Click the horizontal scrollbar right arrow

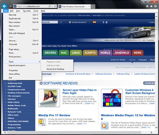tap(151, 132)
